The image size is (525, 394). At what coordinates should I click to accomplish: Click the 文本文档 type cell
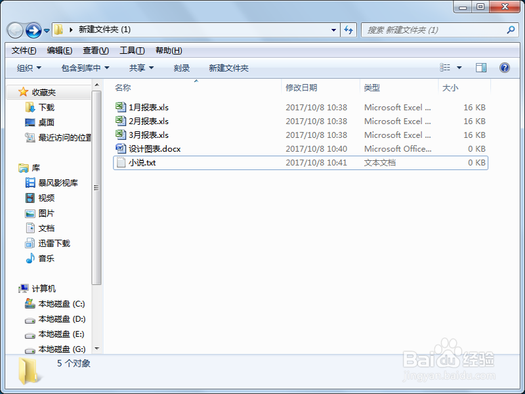pos(380,163)
